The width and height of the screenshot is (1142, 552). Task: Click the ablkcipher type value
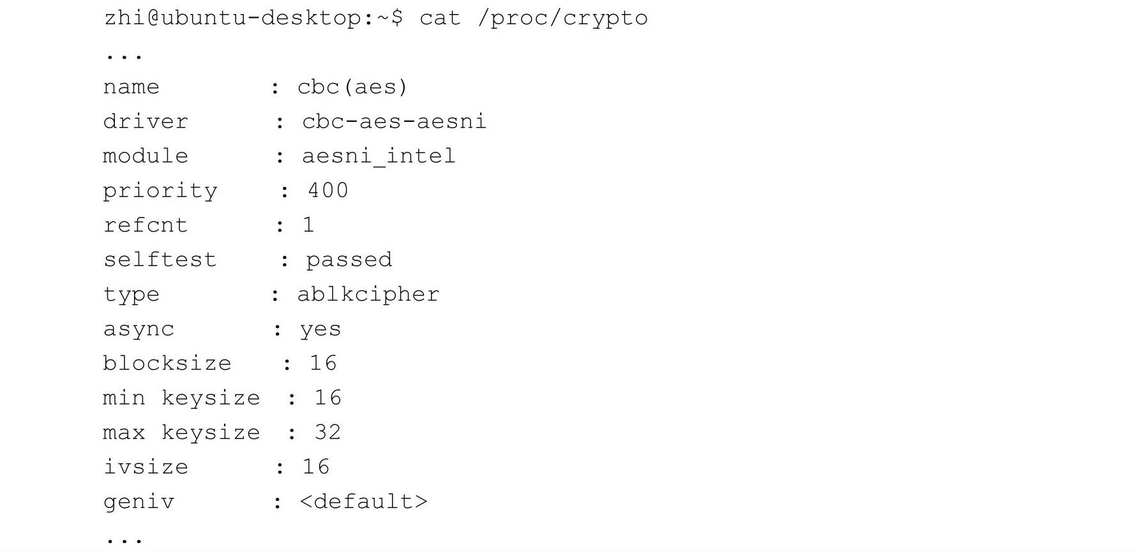[x=368, y=294]
